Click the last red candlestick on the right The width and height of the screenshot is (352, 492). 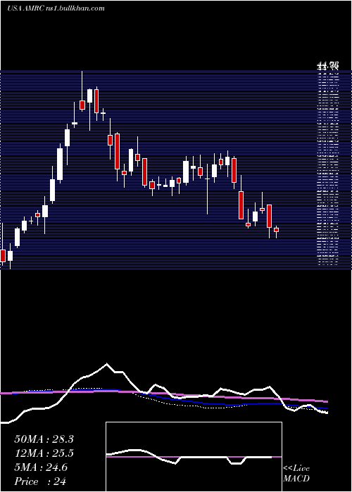coord(276,231)
